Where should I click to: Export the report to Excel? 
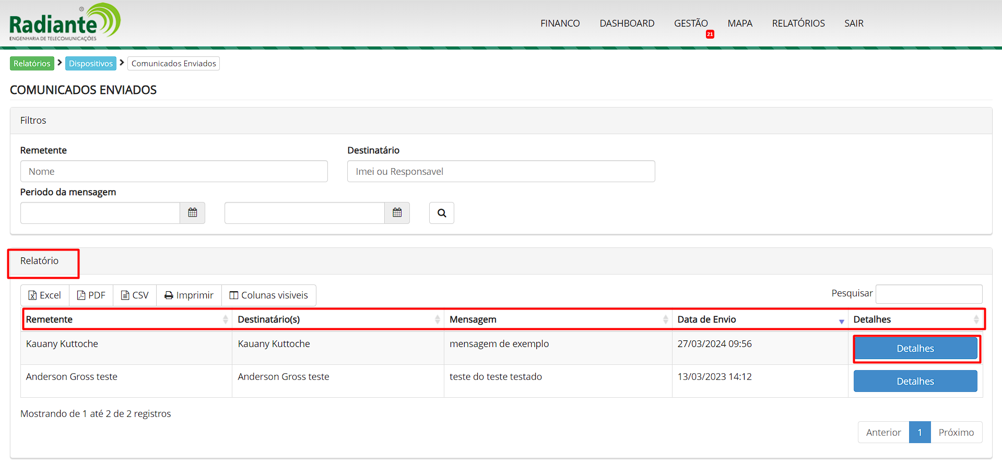coord(45,295)
